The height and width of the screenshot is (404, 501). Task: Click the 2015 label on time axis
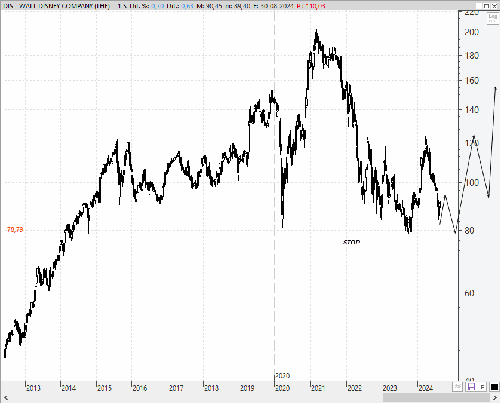[x=104, y=388]
